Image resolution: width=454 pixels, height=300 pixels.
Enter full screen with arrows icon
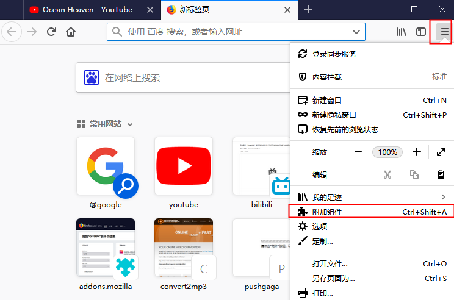click(x=441, y=152)
